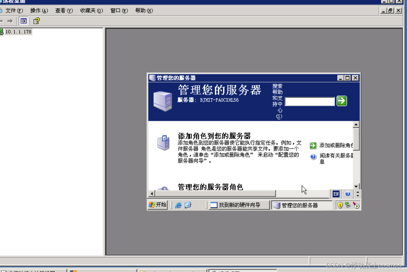Click the vertical scrollbar up arrow
Screen dimensions: 407x272
[356, 124]
